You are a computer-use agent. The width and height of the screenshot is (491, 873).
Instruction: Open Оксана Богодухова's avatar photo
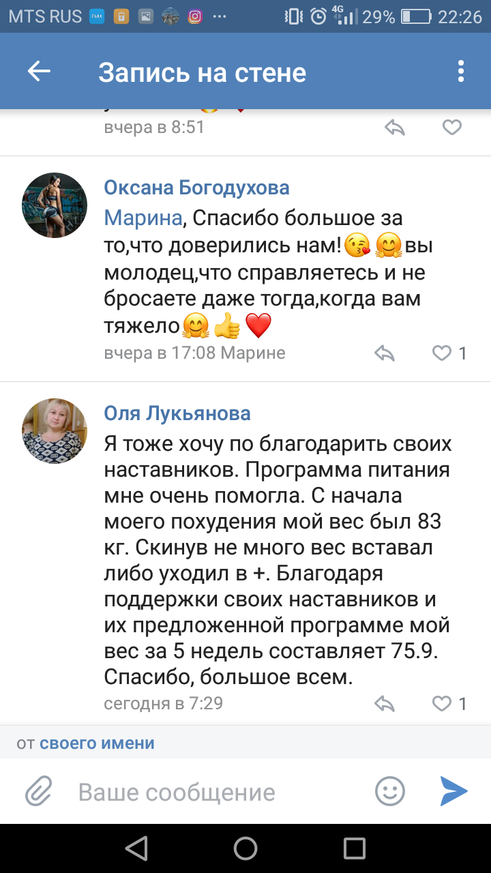(55, 205)
